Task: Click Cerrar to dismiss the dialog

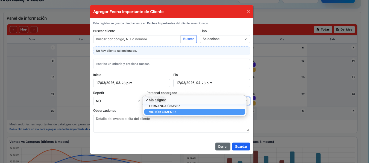Action: (223, 146)
